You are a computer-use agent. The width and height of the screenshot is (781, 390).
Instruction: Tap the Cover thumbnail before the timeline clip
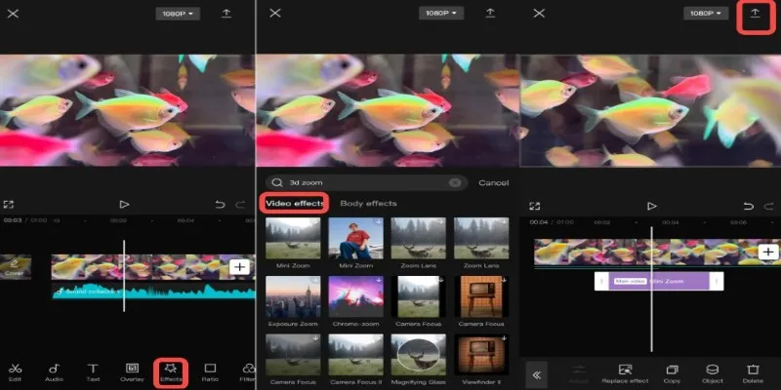[x=15, y=266]
